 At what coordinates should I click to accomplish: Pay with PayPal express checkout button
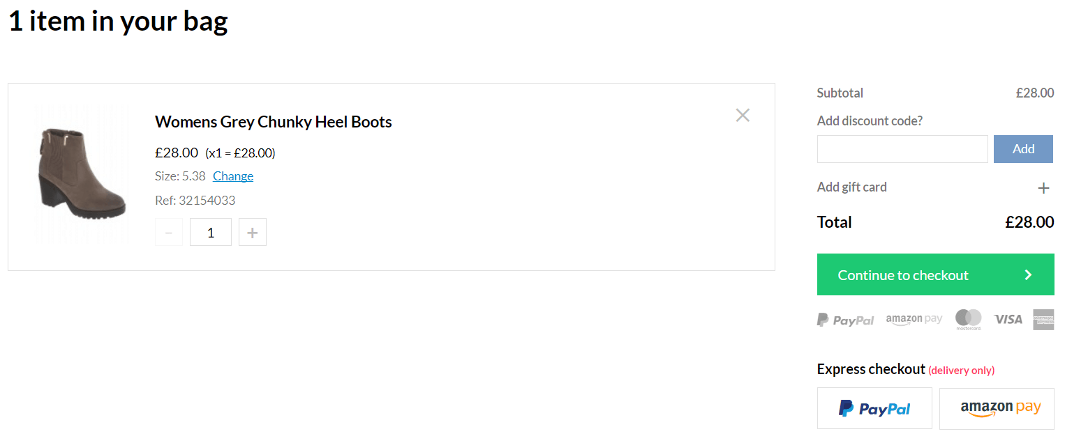coord(874,408)
